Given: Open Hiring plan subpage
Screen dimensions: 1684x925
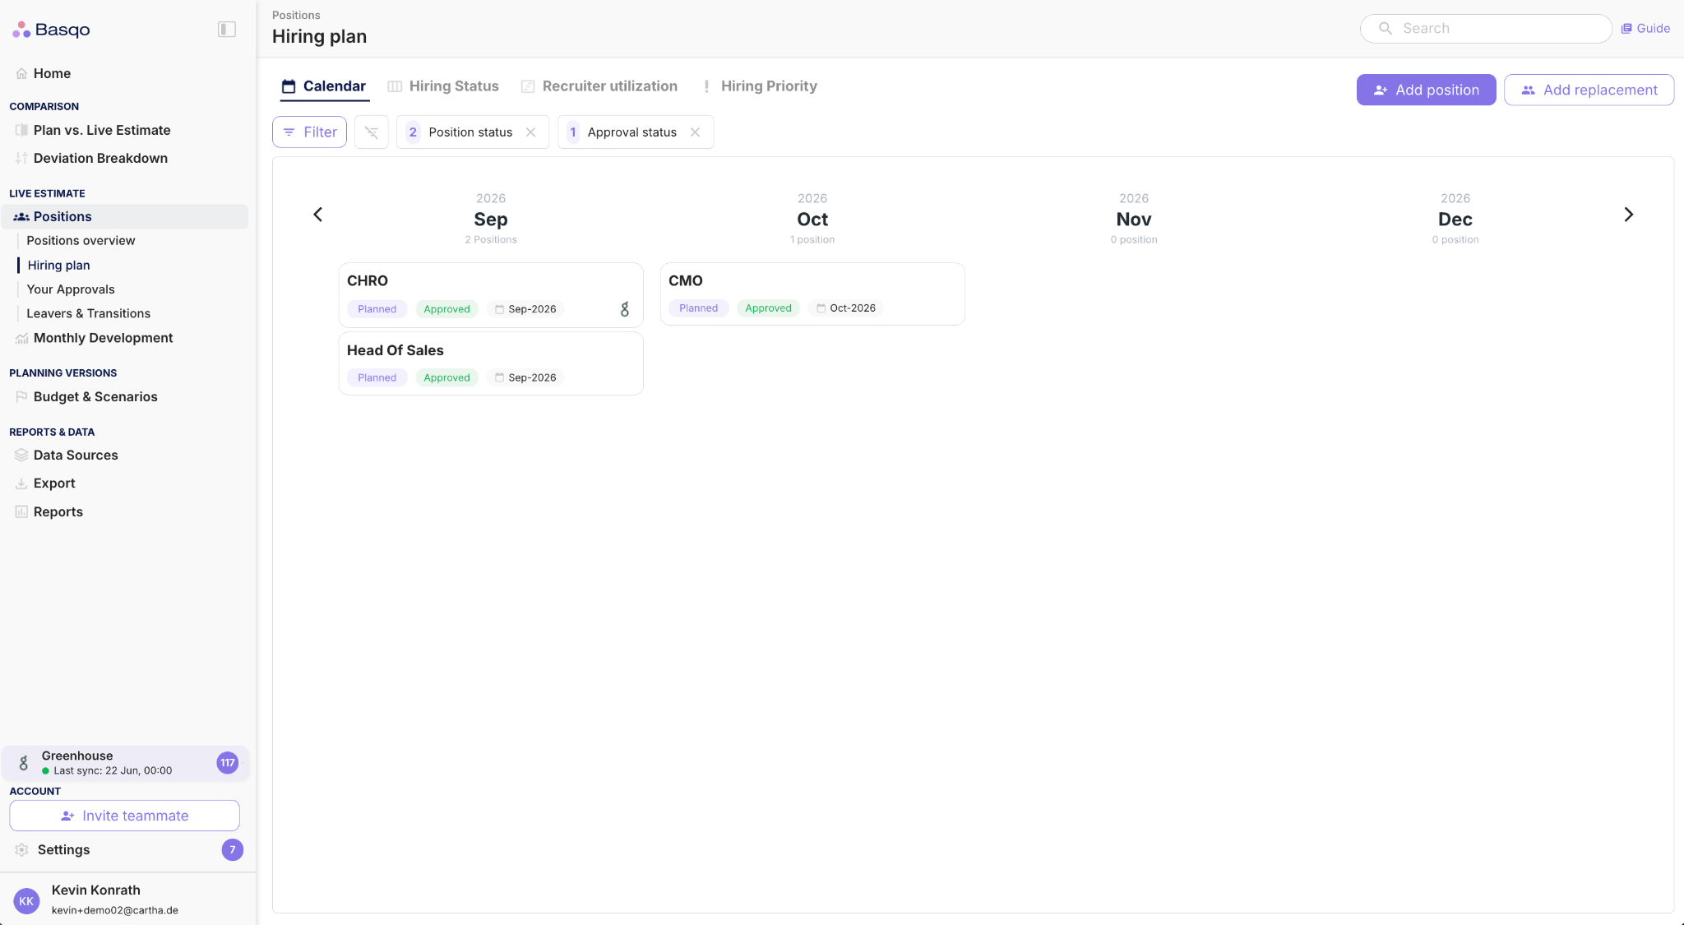Looking at the screenshot, I should pyautogui.click(x=58, y=265).
